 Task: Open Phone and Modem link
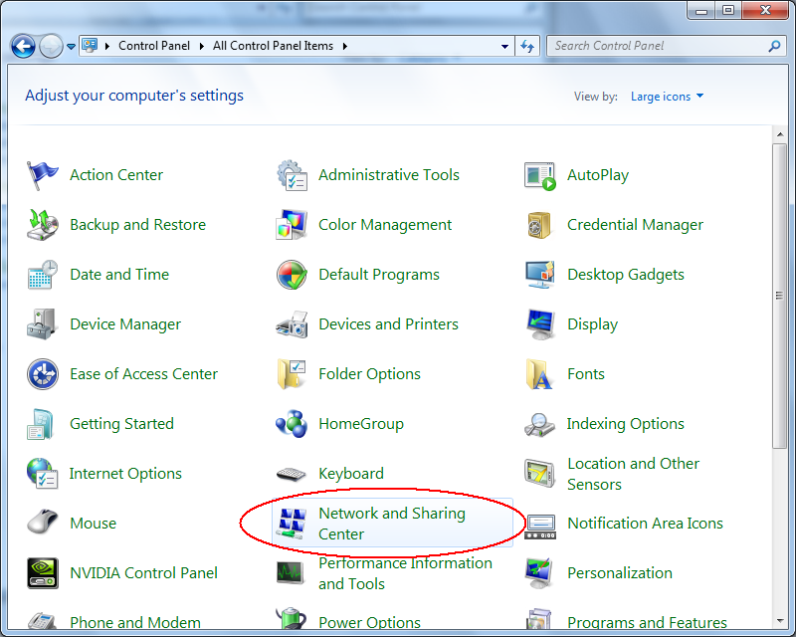[x=135, y=623]
